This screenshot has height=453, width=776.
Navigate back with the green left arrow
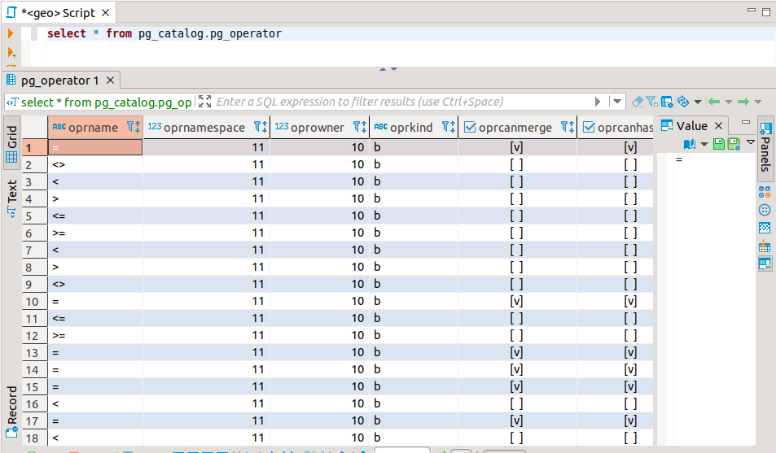[713, 102]
